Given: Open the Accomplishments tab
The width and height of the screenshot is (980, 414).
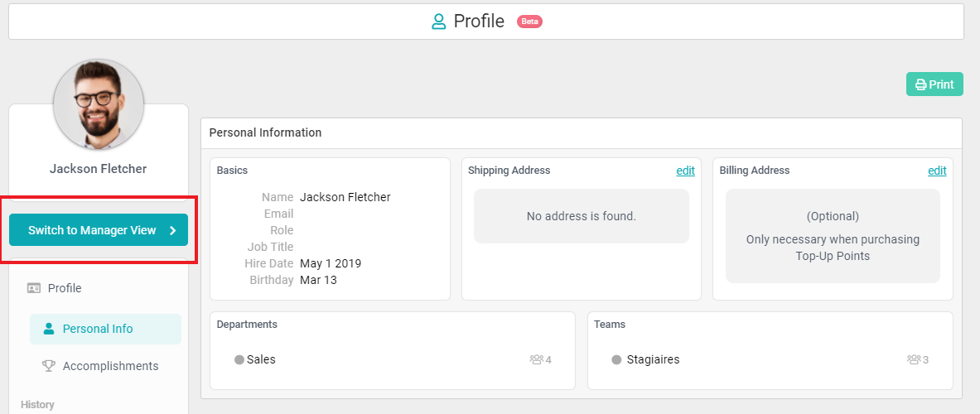Looking at the screenshot, I should [110, 366].
